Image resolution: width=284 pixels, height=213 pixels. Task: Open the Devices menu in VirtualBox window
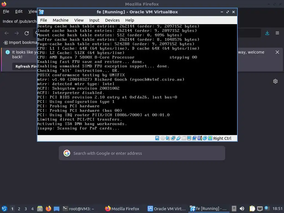[112, 20]
